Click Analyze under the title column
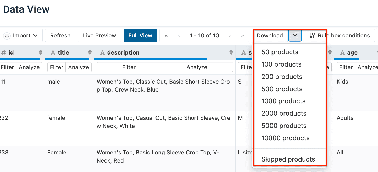This screenshot has height=172, width=378. coord(79,67)
